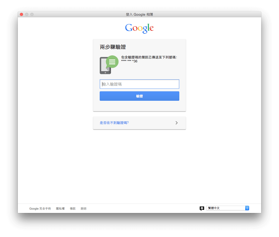Click inside the 輸入驗證碼 input field
279x237 pixels.
[139, 84]
